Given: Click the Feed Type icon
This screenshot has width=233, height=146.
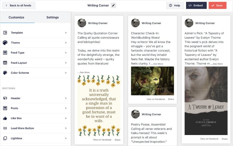Looking at the screenshot, I should click(x=5, y=53).
